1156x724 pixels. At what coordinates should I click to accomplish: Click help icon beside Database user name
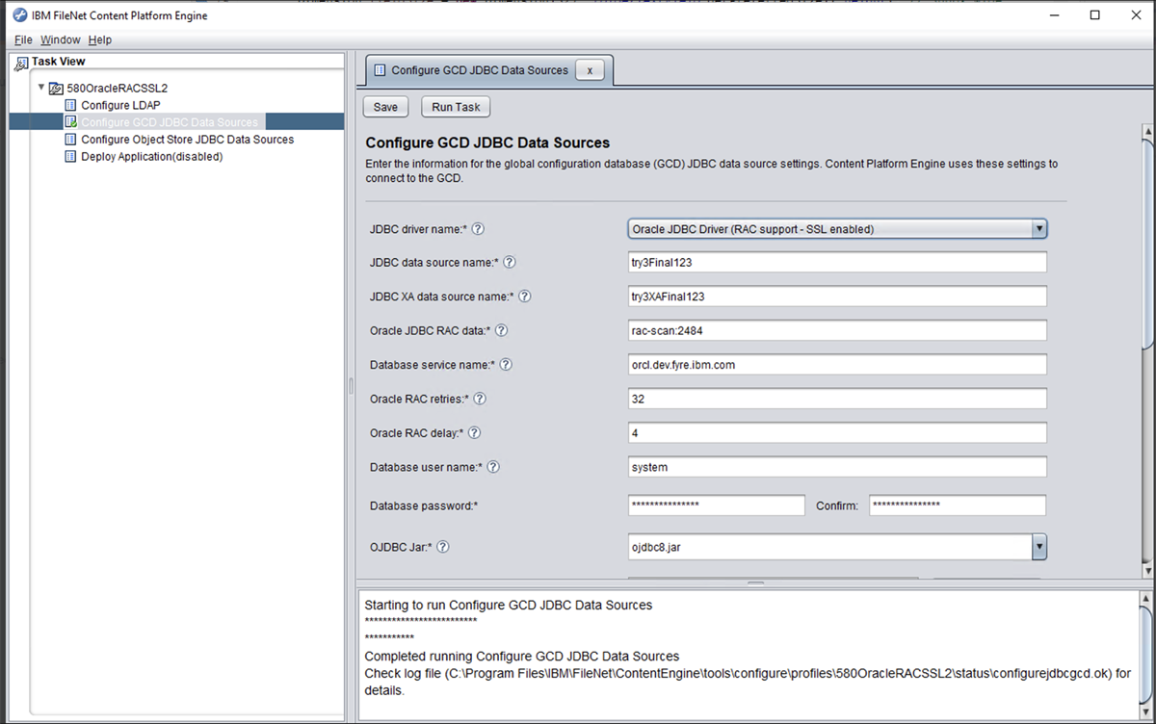493,467
